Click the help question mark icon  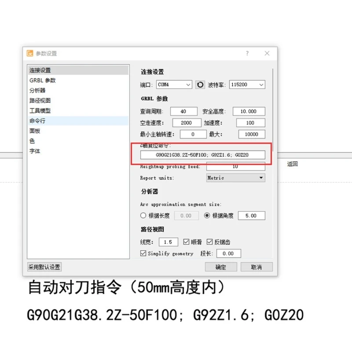point(247,53)
